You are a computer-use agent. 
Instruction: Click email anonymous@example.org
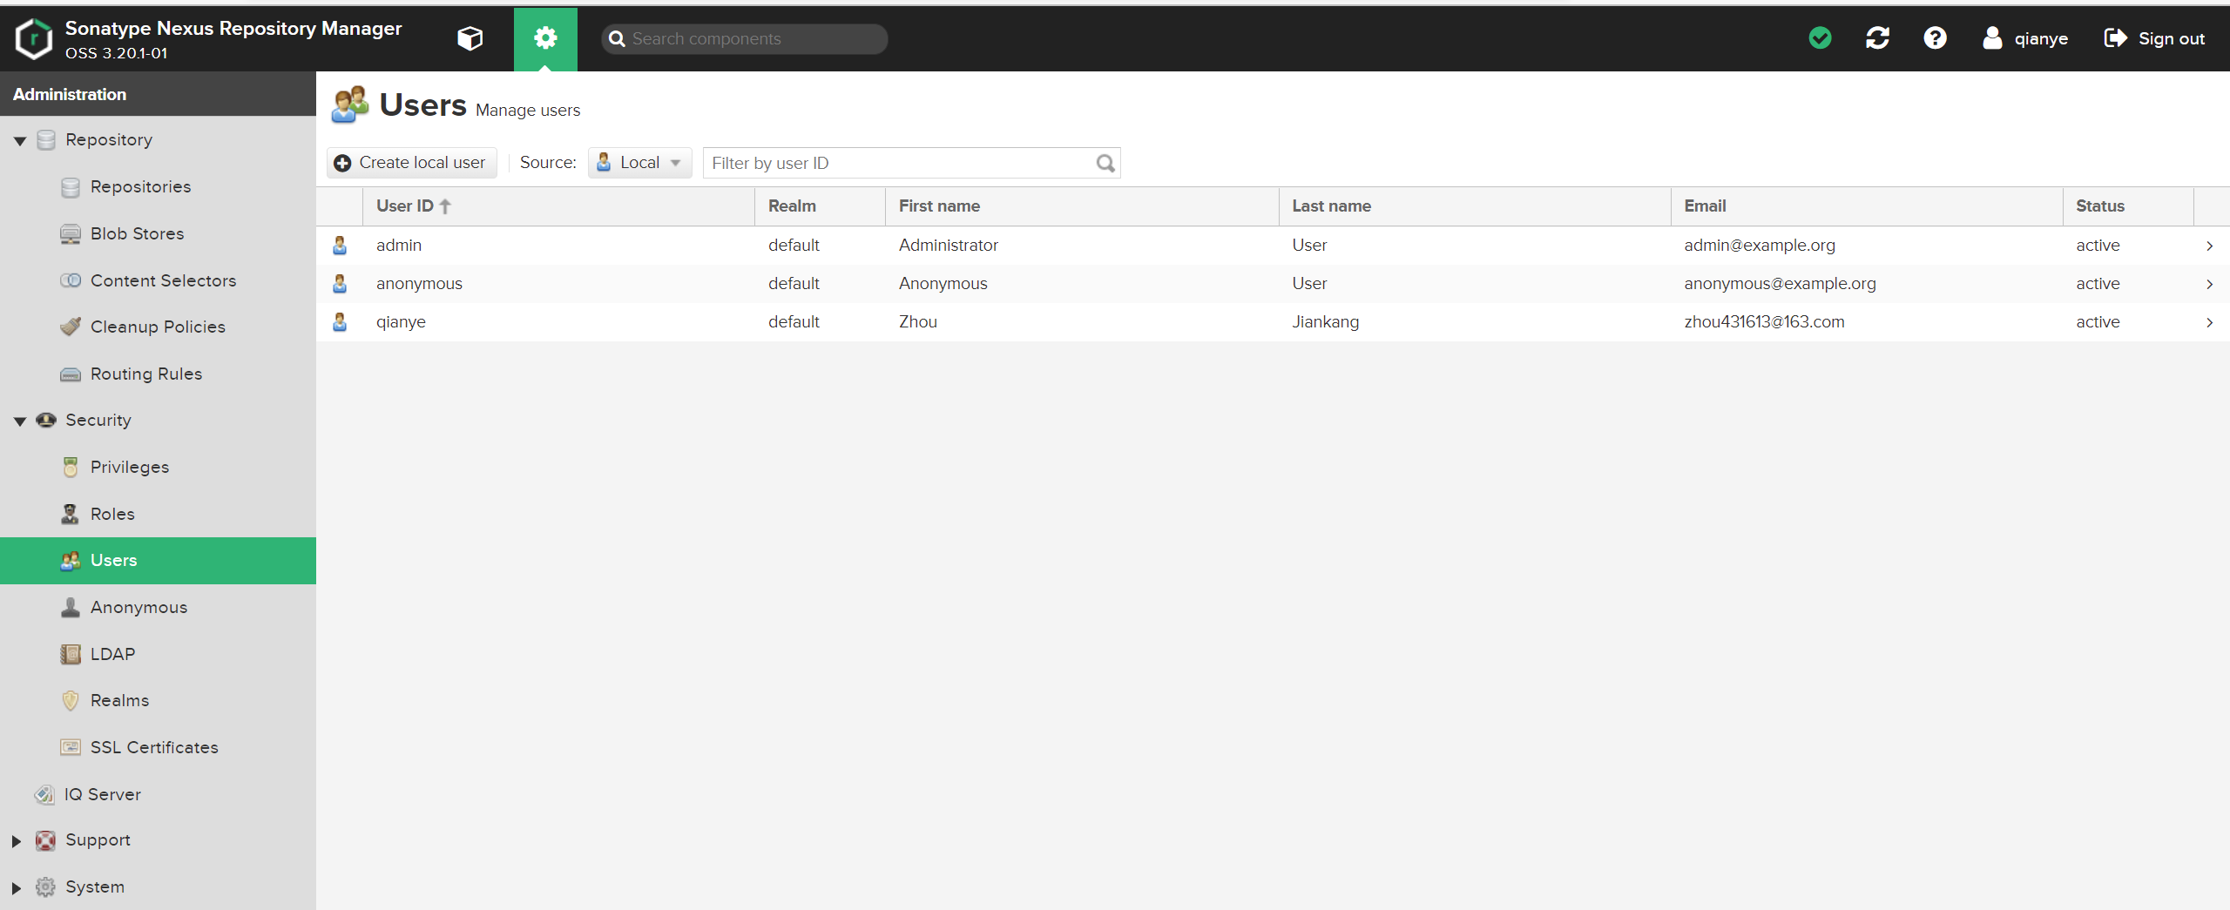(1780, 284)
